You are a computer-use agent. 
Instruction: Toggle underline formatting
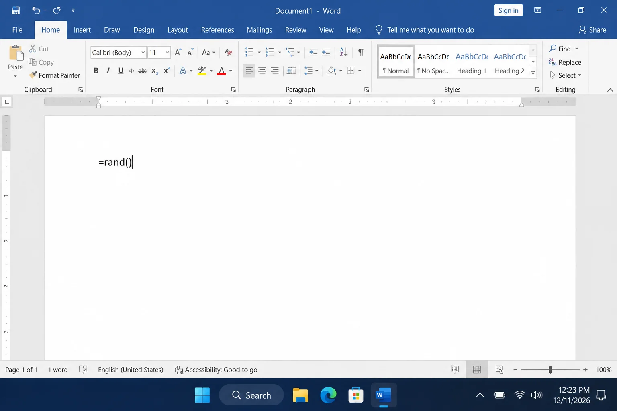(x=121, y=71)
